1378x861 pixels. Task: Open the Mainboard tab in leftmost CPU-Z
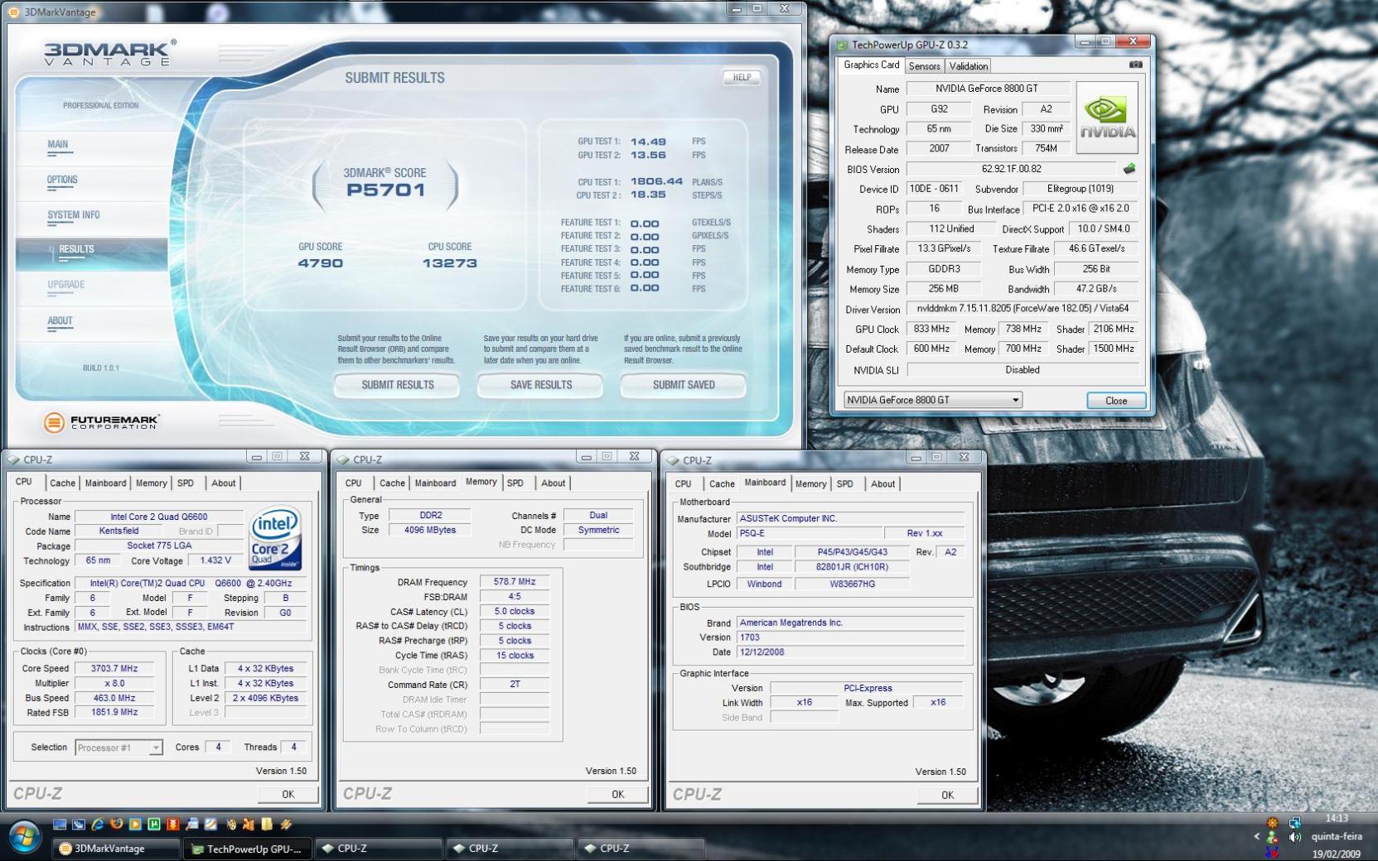[106, 483]
